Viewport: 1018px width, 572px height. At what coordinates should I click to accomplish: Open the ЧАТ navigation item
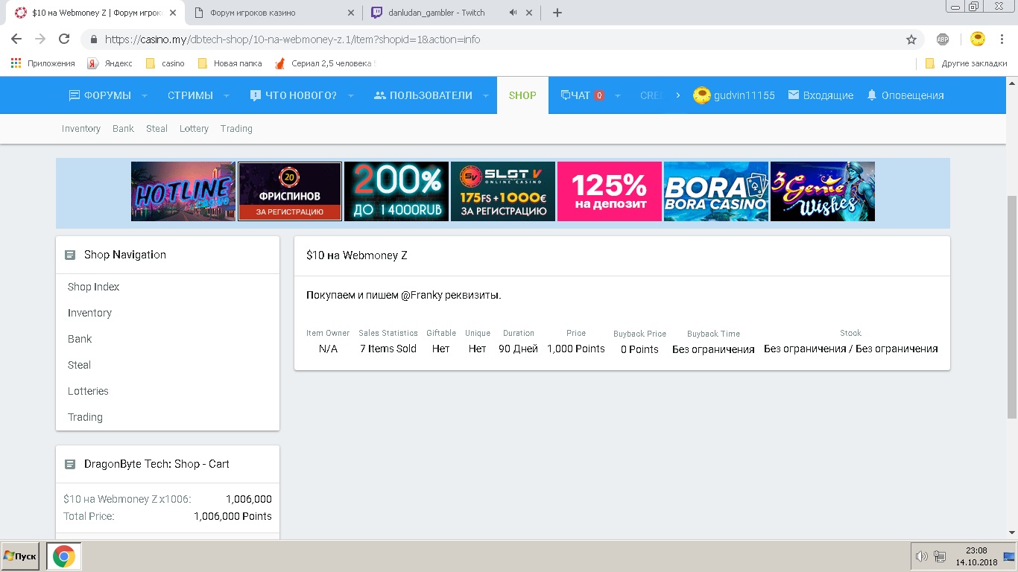(x=582, y=95)
